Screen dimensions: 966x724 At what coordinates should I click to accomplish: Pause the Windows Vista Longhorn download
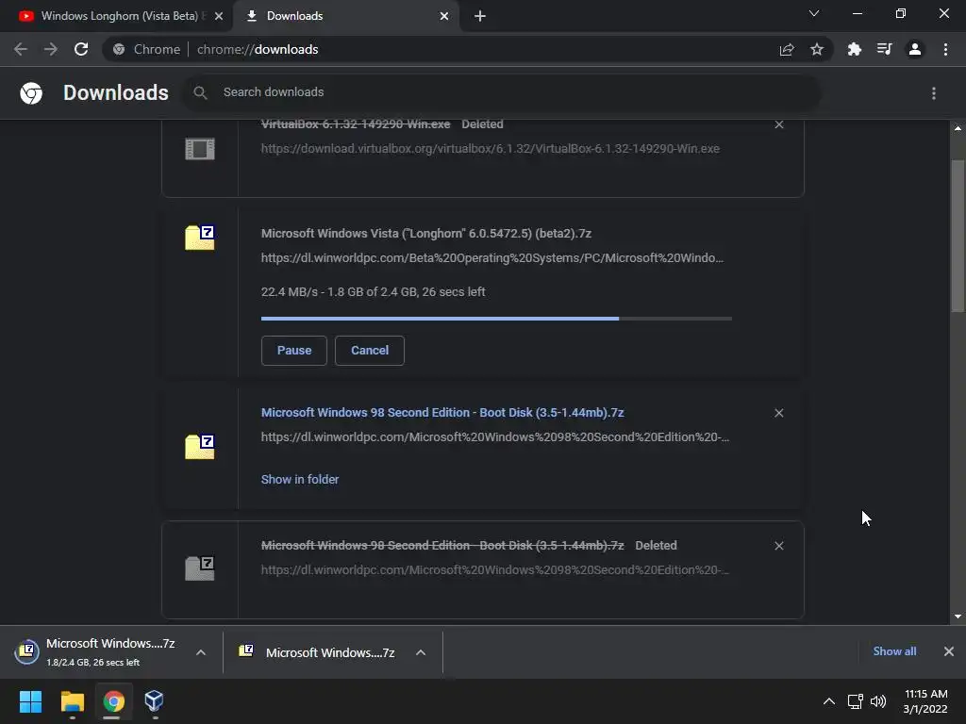[x=294, y=351]
